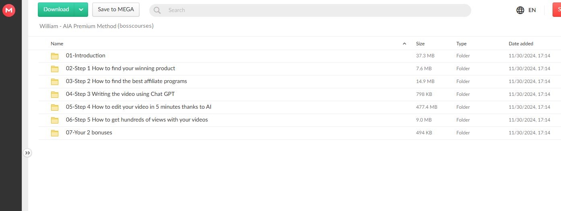Focus the Search input field
This screenshot has width=561, height=211.
314,10
